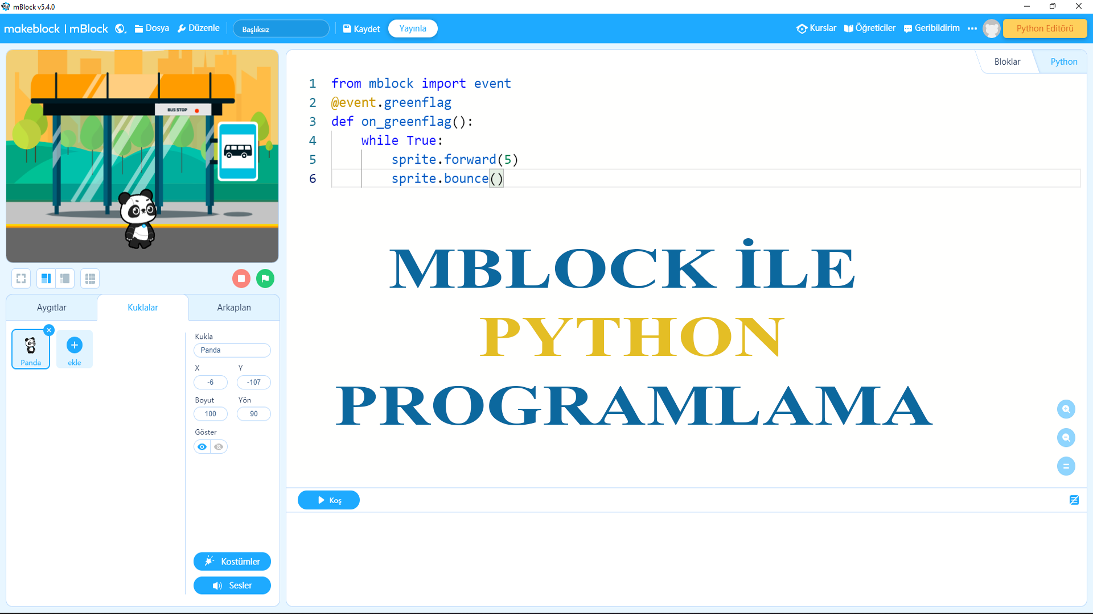Enter fullscreen stage mode

click(x=20, y=279)
